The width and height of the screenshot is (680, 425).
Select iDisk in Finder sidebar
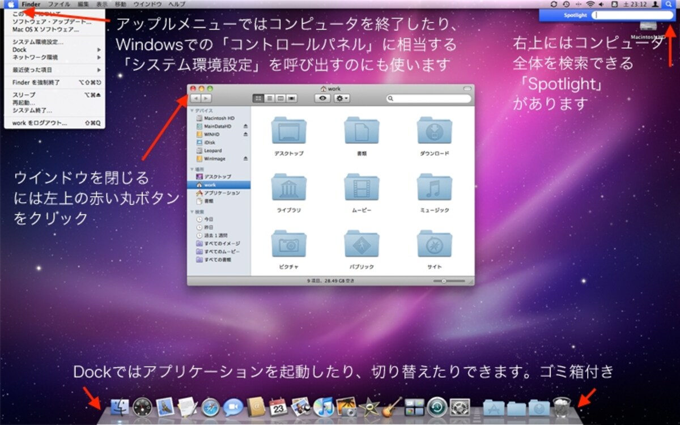tap(218, 143)
